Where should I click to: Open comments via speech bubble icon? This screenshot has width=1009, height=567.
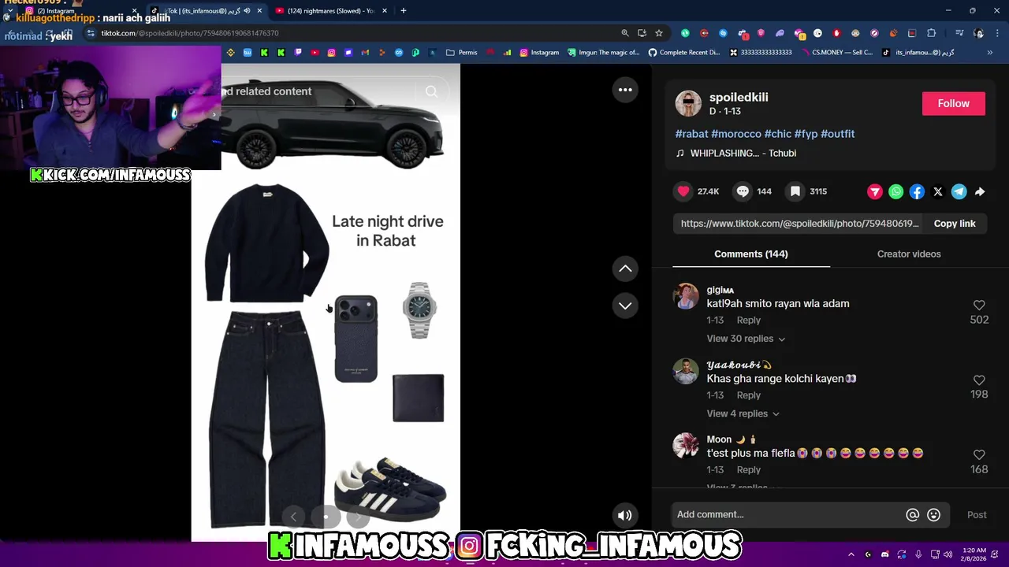click(x=743, y=191)
